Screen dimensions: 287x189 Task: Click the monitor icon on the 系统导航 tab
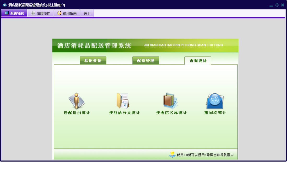point(7,13)
